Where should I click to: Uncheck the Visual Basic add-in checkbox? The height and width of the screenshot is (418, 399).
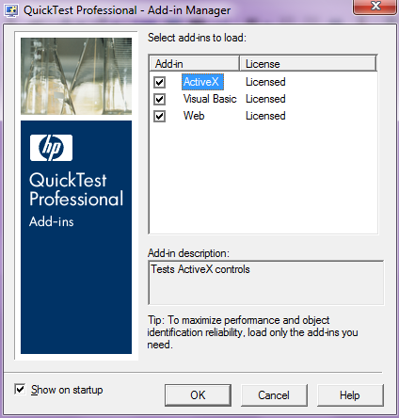[x=159, y=100]
